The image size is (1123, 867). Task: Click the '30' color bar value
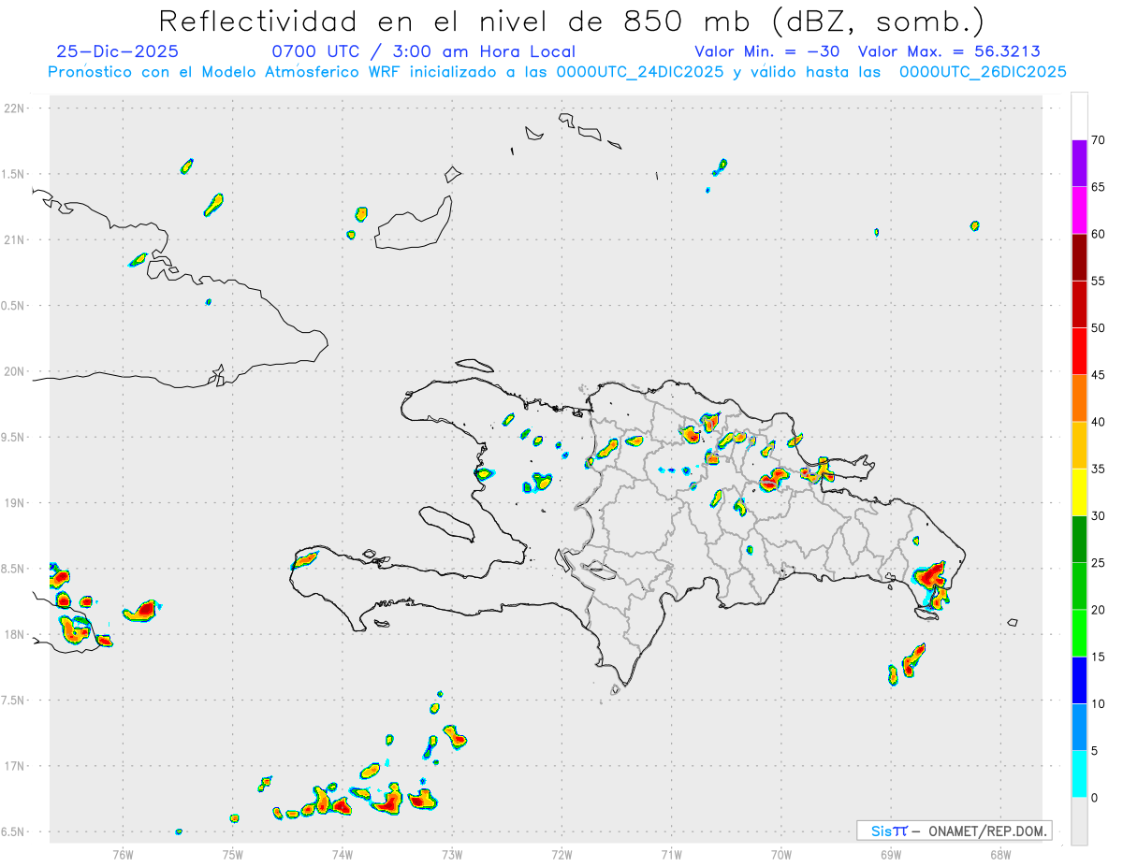(1098, 516)
